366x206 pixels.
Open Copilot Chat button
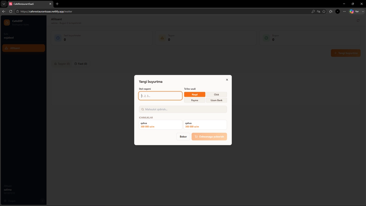pyautogui.click(x=354, y=11)
